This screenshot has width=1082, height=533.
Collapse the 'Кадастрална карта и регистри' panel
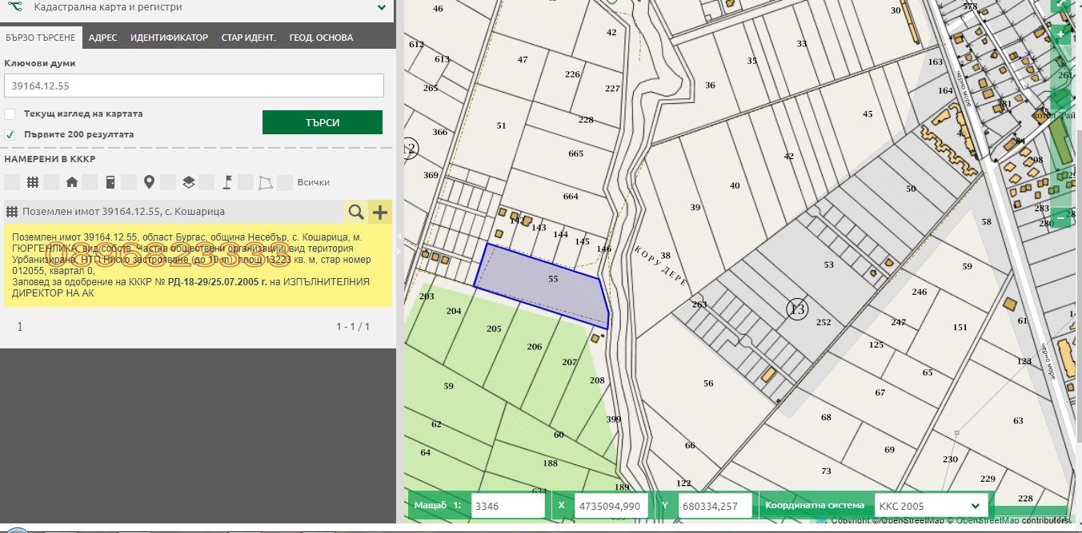click(381, 8)
